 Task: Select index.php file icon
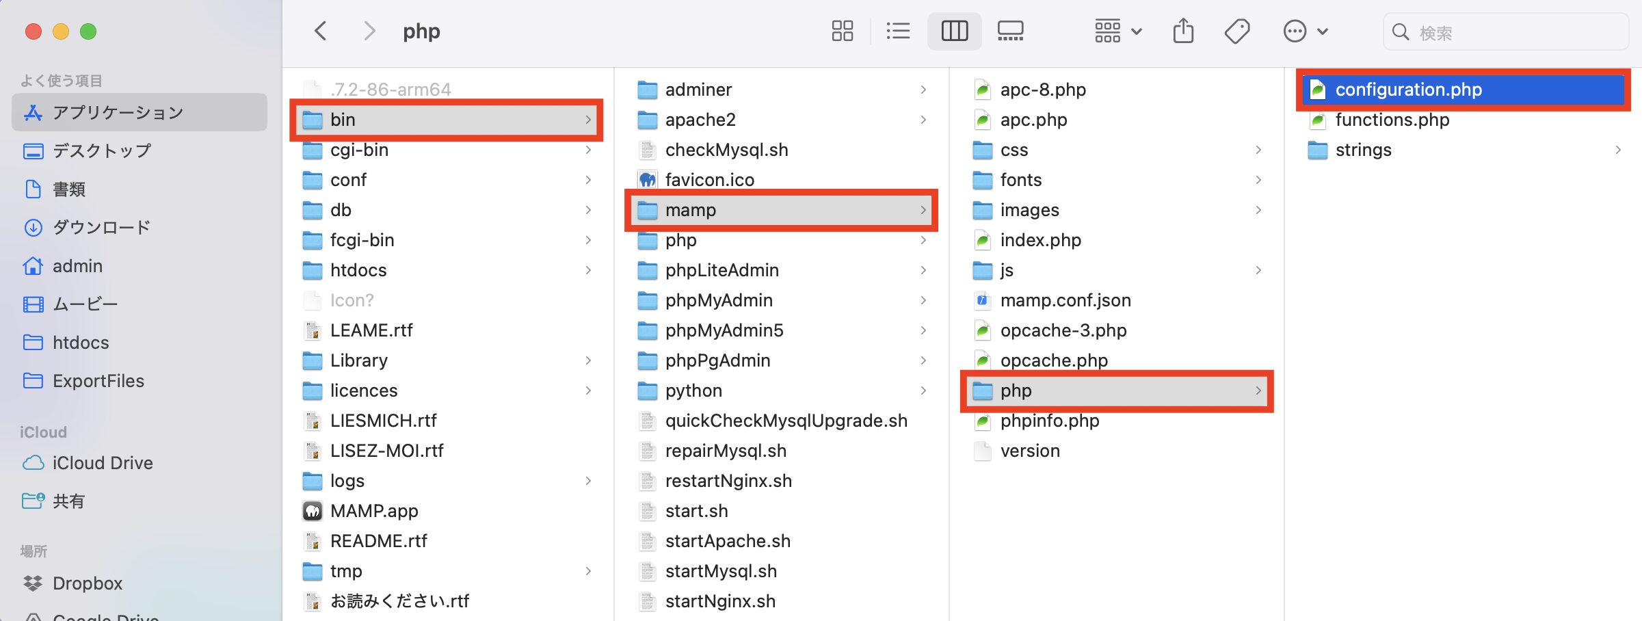(x=983, y=240)
